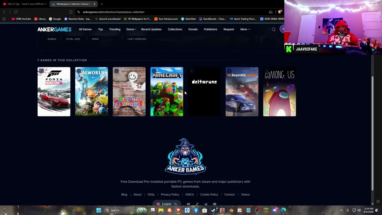
Task: Open the Privacy Policy link
Action: (170, 194)
